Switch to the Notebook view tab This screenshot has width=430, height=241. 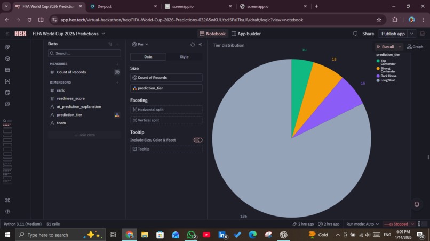coord(213,34)
